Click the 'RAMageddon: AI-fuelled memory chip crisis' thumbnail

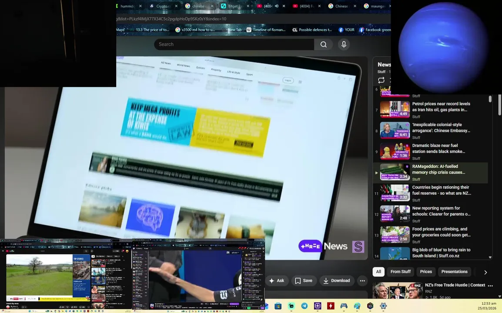(395, 172)
